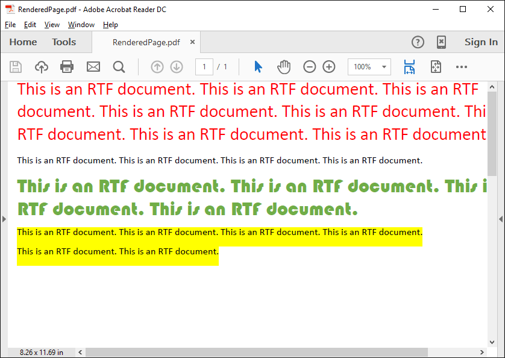The height and width of the screenshot is (358, 505).
Task: Open the Find search tool
Action: [x=119, y=67]
